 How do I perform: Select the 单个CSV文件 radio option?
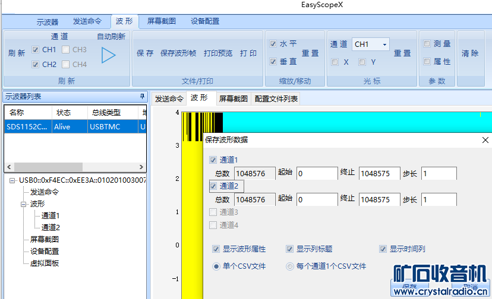point(216,266)
